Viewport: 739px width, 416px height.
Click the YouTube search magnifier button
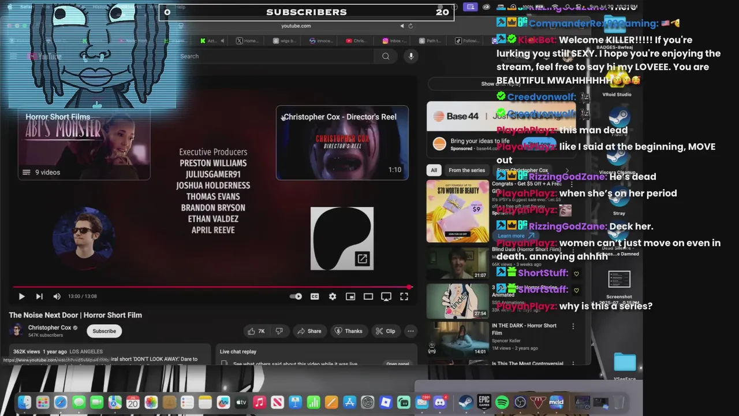point(386,56)
